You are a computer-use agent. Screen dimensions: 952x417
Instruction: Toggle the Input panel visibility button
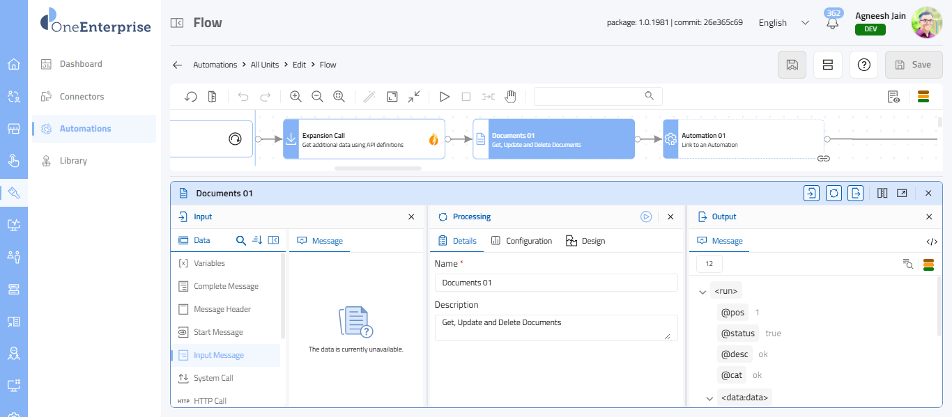pyautogui.click(x=811, y=194)
